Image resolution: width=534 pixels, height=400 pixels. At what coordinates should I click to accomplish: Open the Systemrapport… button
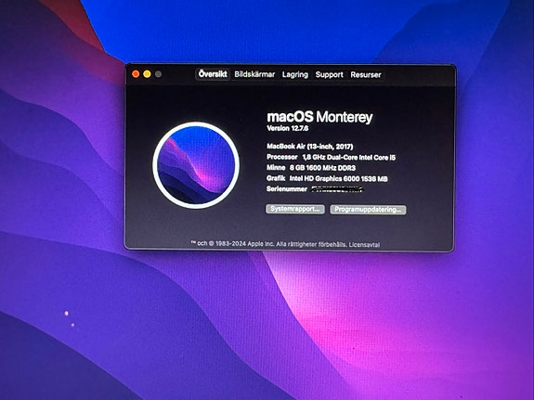pyautogui.click(x=295, y=209)
